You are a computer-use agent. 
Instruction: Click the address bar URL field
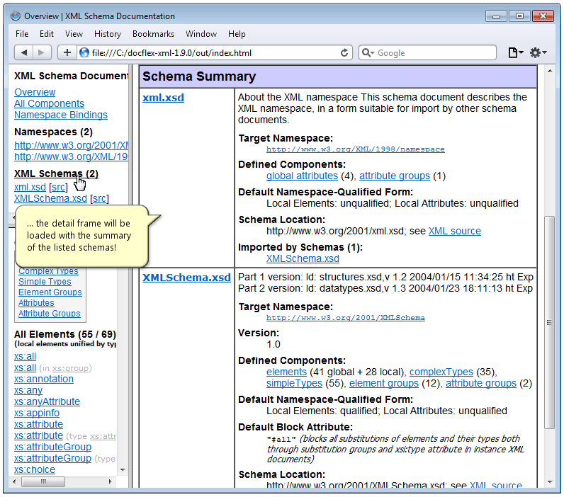213,52
